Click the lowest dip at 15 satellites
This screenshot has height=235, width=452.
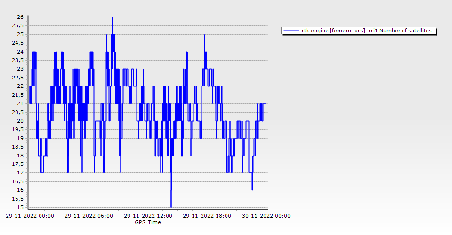171,206
